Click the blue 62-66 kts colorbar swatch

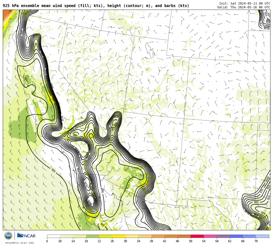pos(236,236)
